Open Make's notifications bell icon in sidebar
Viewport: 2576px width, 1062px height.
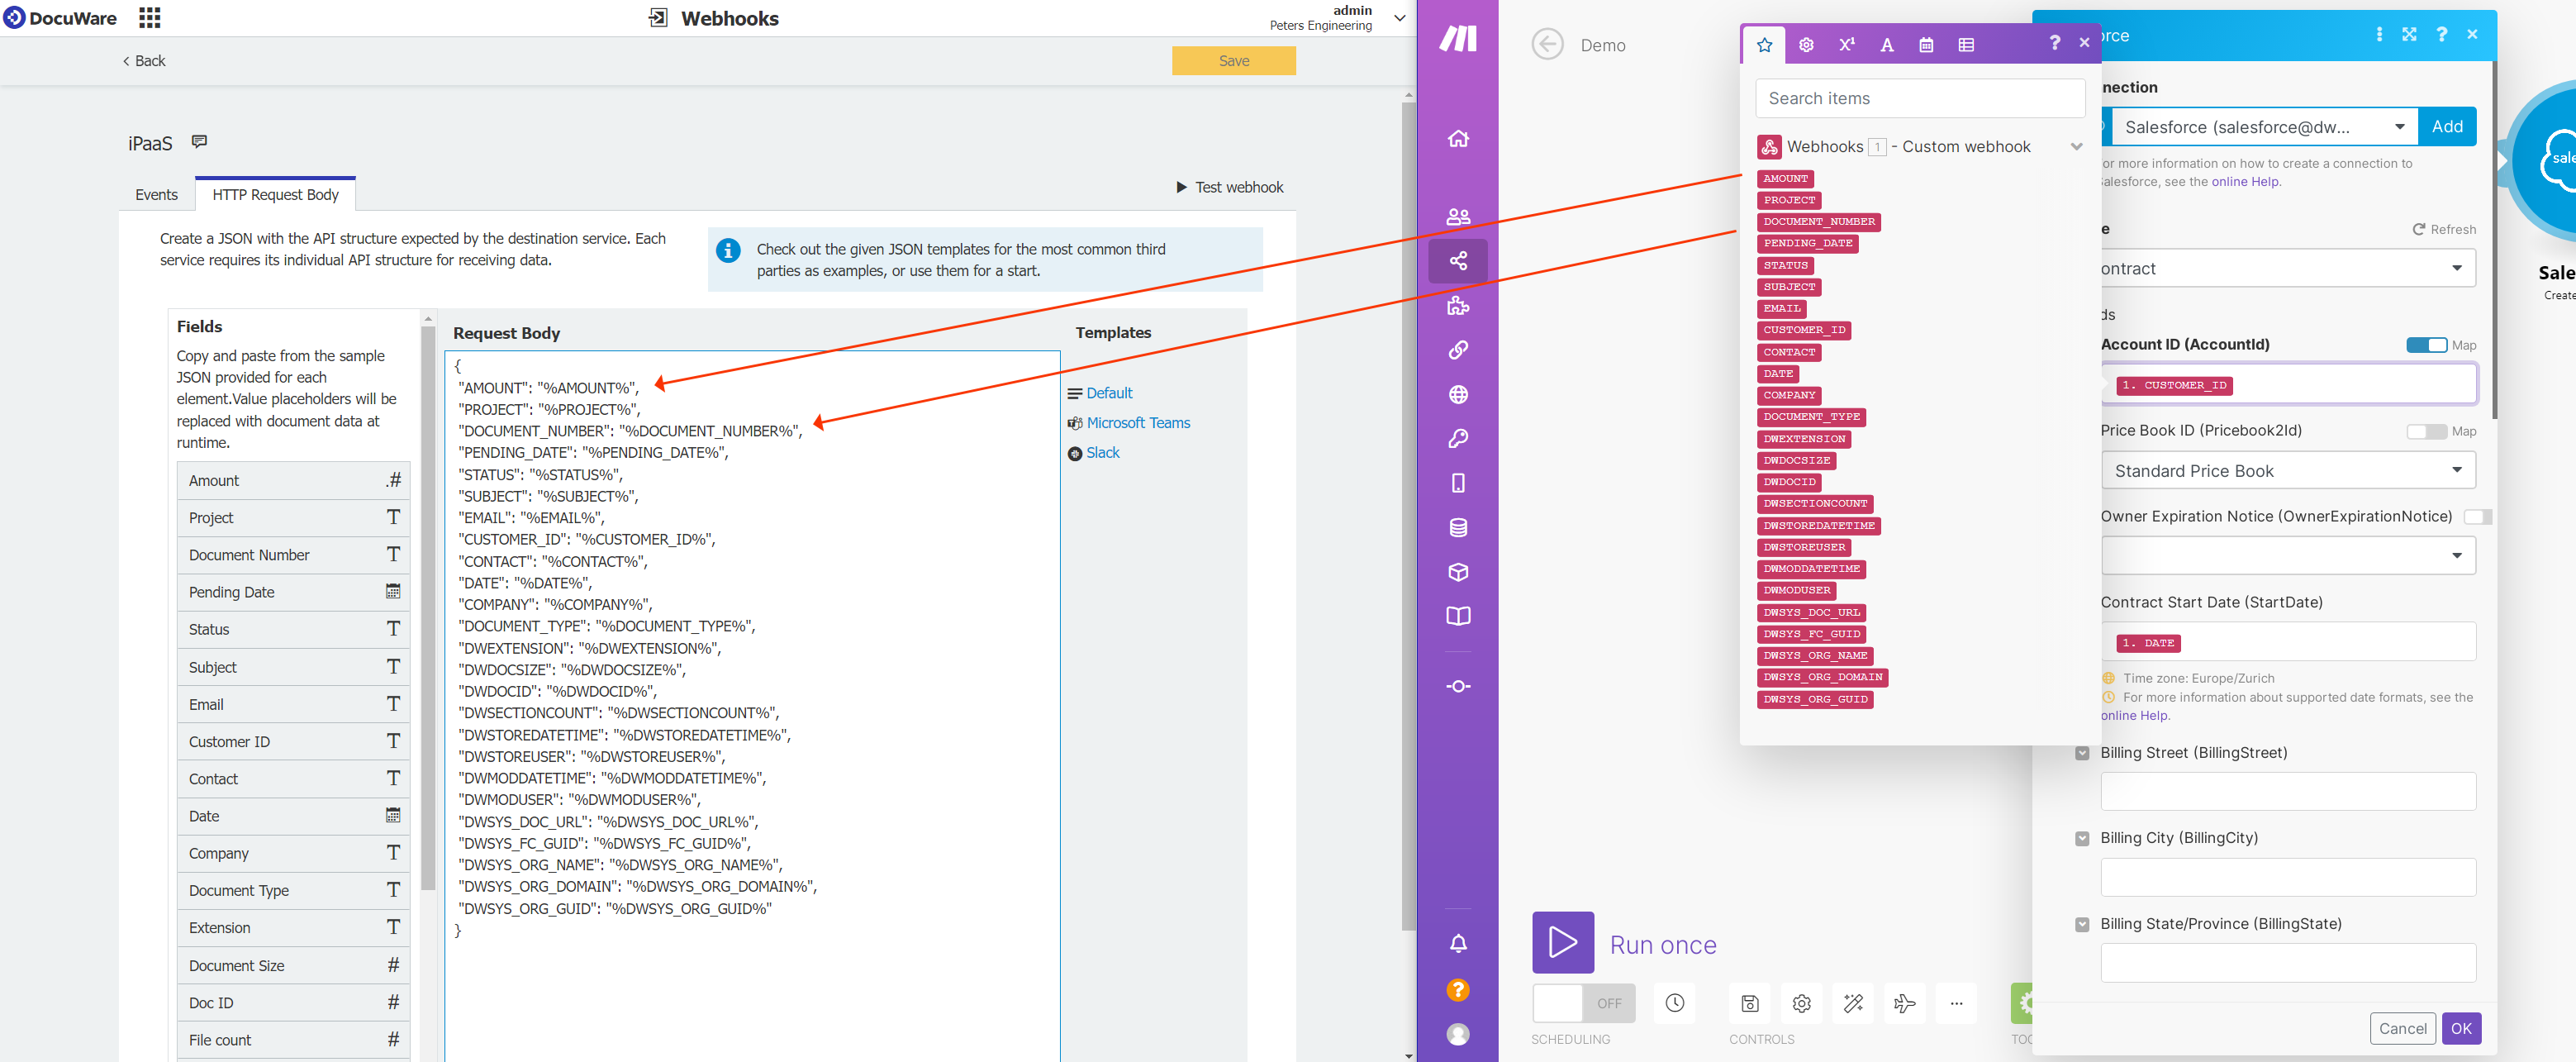[1458, 941]
